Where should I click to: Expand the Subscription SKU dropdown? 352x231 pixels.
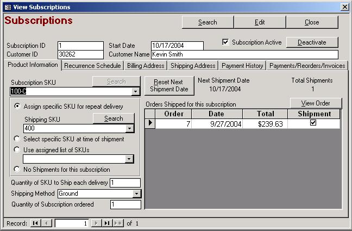[136, 91]
